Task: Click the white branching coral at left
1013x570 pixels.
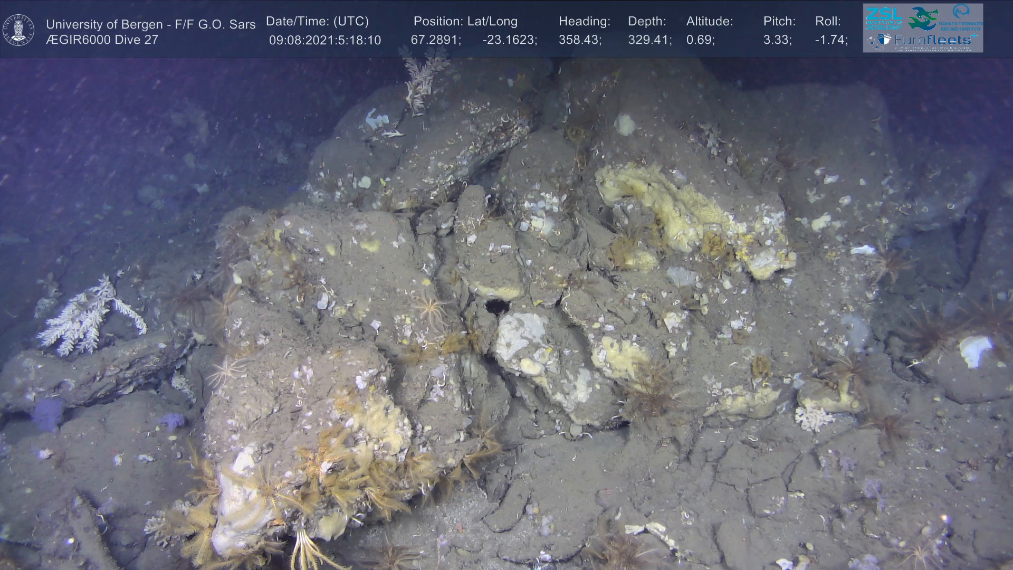Action: pyautogui.click(x=89, y=316)
